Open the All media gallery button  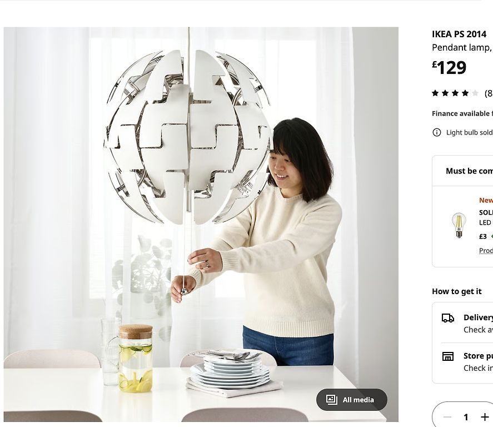click(351, 400)
